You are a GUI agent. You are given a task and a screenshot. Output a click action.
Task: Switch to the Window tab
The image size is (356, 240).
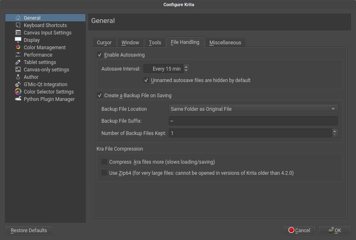tap(130, 42)
